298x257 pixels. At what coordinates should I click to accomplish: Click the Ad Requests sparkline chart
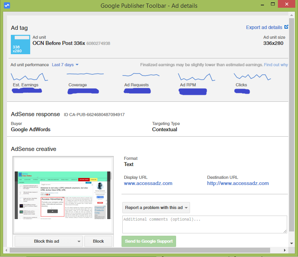coord(141,75)
